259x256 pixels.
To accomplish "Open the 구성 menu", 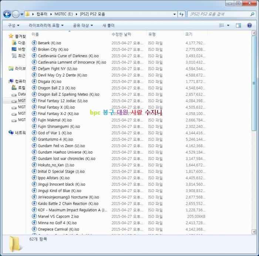I will pyautogui.click(x=14, y=25).
